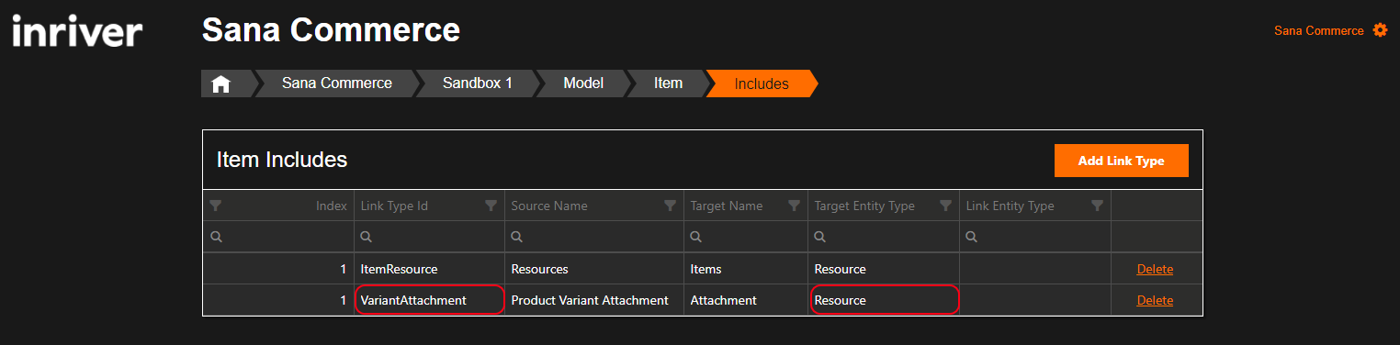Sort by the Link Type Id header
The height and width of the screenshot is (345, 1400).
point(394,206)
